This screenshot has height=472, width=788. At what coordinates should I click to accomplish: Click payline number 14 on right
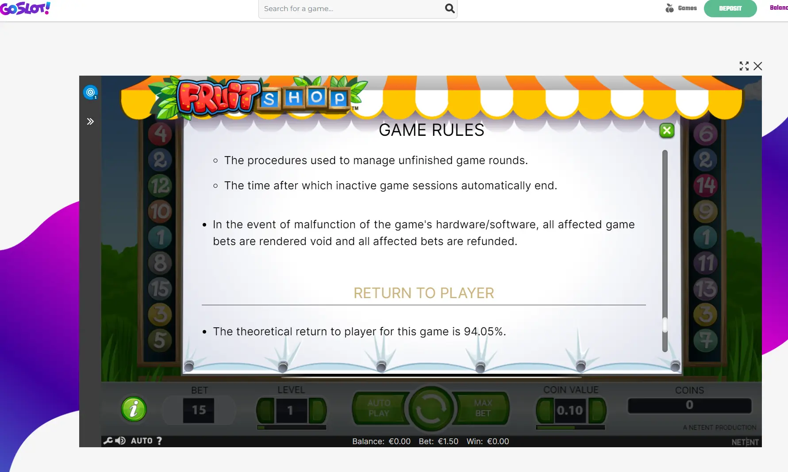[706, 185]
